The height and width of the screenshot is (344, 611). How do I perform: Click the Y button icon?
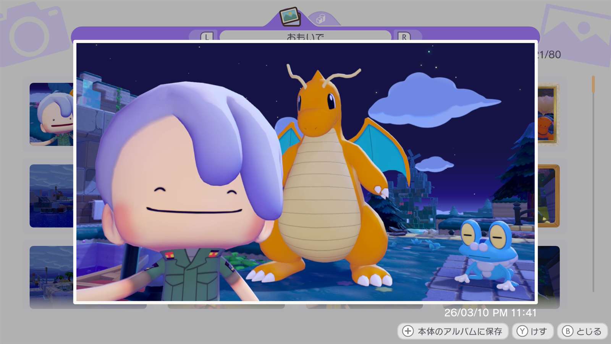(522, 331)
